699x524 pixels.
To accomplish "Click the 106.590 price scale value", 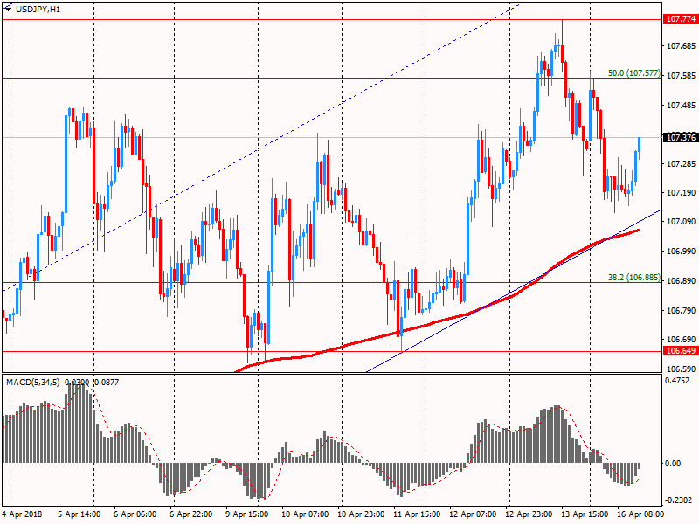I will (x=681, y=369).
